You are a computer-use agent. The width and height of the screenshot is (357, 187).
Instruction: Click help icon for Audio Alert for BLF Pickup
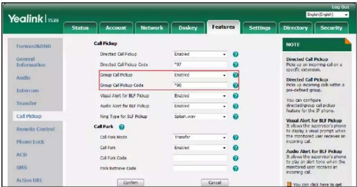tap(236, 106)
